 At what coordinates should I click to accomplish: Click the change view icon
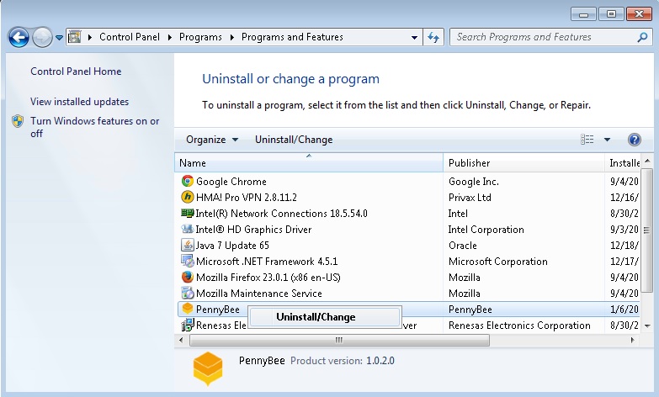[587, 140]
